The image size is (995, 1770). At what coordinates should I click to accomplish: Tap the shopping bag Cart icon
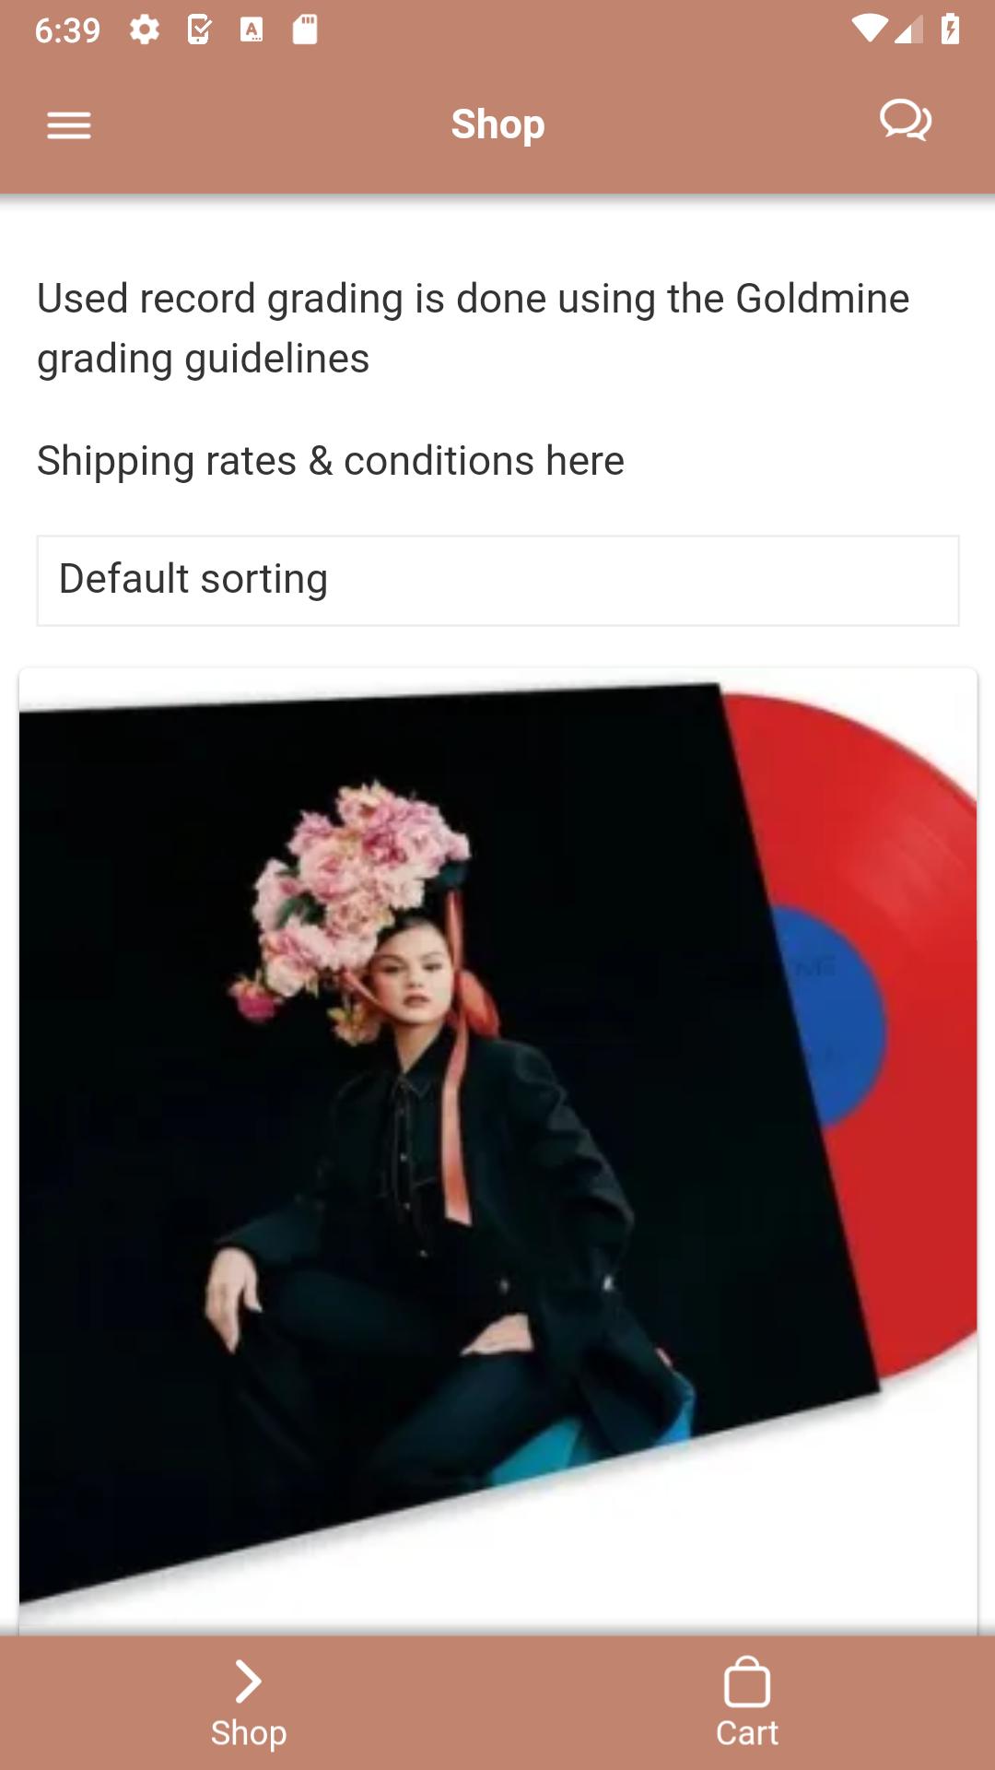tap(747, 1681)
